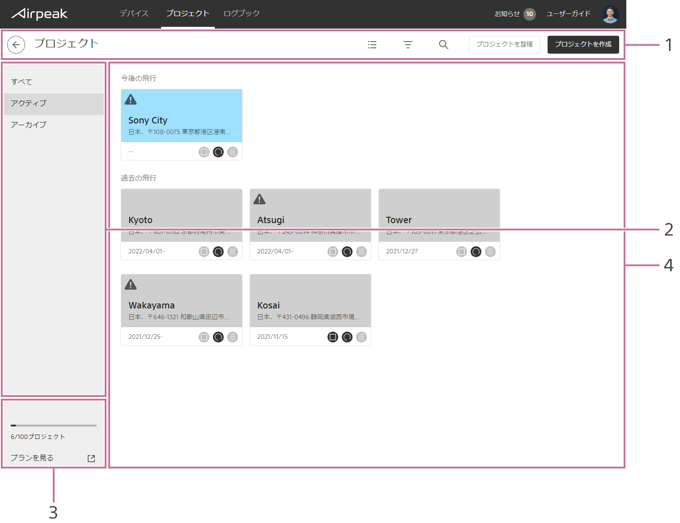
Task: Click the warning icon on Atsugi card
Action: [259, 199]
